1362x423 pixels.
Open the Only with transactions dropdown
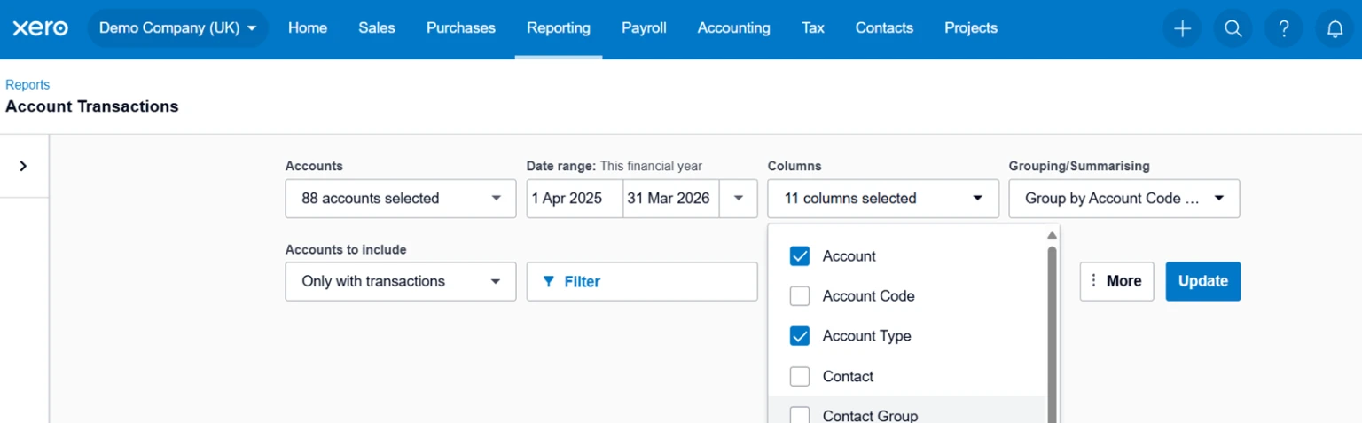401,281
